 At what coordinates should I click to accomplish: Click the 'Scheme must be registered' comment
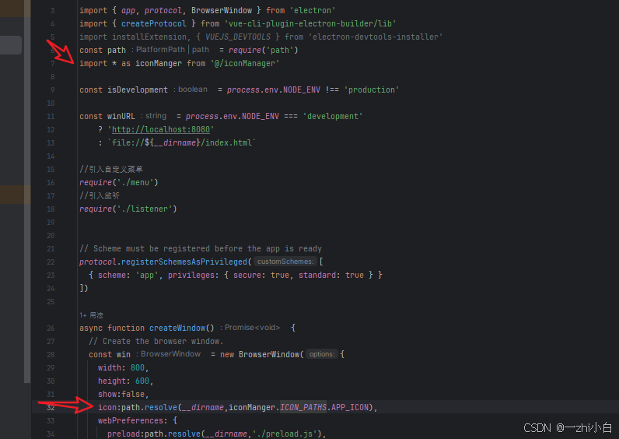click(201, 248)
